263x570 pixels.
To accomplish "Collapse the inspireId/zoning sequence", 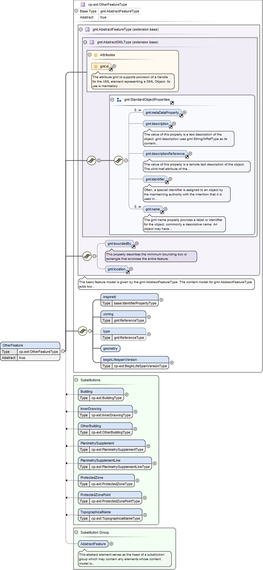I will tap(90, 331).
